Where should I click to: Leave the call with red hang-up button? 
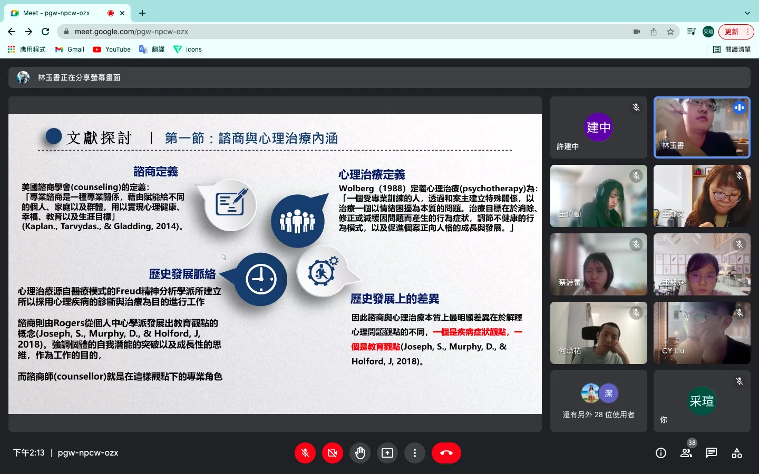click(446, 453)
